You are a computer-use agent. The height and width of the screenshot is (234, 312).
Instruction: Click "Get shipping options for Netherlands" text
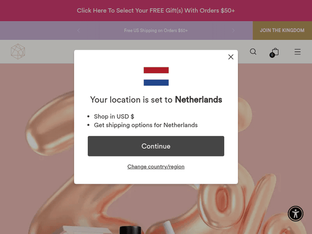(146, 125)
